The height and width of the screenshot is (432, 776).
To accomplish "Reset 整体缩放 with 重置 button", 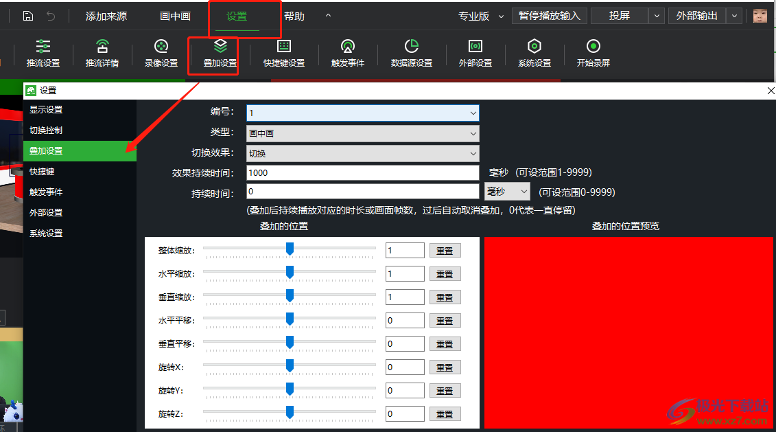I will [445, 251].
